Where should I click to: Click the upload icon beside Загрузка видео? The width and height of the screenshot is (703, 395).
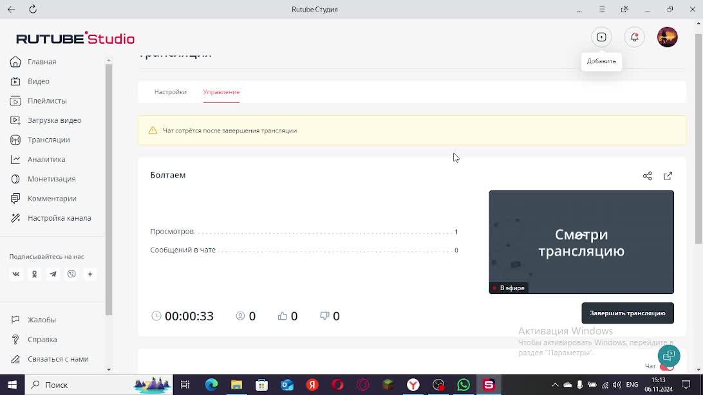pyautogui.click(x=15, y=120)
